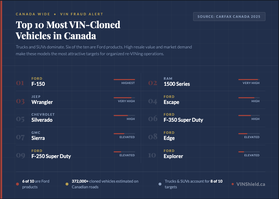The height and width of the screenshot is (199, 279).
Task: Click the rank number 01
Action: [x=20, y=83]
